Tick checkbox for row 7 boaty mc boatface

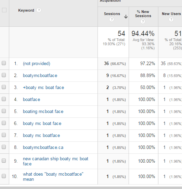click(4, 135)
